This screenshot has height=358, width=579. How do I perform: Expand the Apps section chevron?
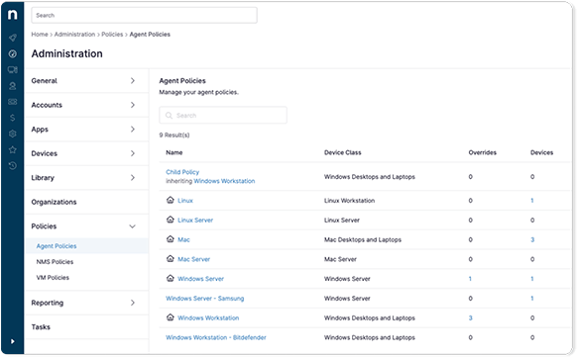(x=133, y=130)
